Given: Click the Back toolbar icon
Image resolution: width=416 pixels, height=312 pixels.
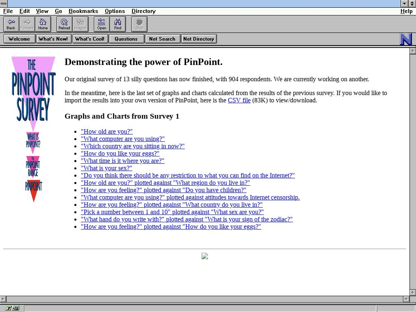Looking at the screenshot, I should point(11,24).
